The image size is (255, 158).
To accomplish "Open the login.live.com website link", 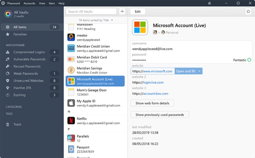I will coord(153,82).
